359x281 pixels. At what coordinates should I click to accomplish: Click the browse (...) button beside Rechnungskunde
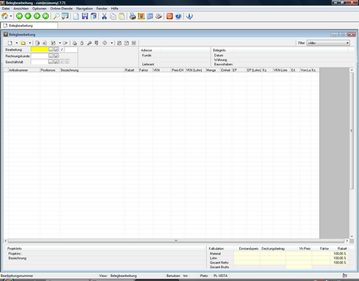click(51, 56)
